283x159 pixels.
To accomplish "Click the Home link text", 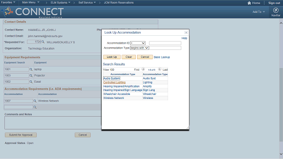I will 256,3.
